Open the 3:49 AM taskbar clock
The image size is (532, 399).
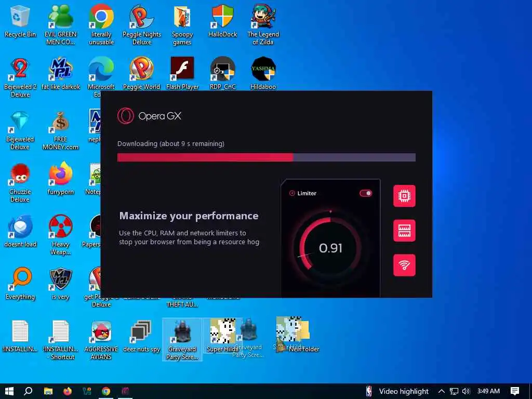pyautogui.click(x=488, y=391)
